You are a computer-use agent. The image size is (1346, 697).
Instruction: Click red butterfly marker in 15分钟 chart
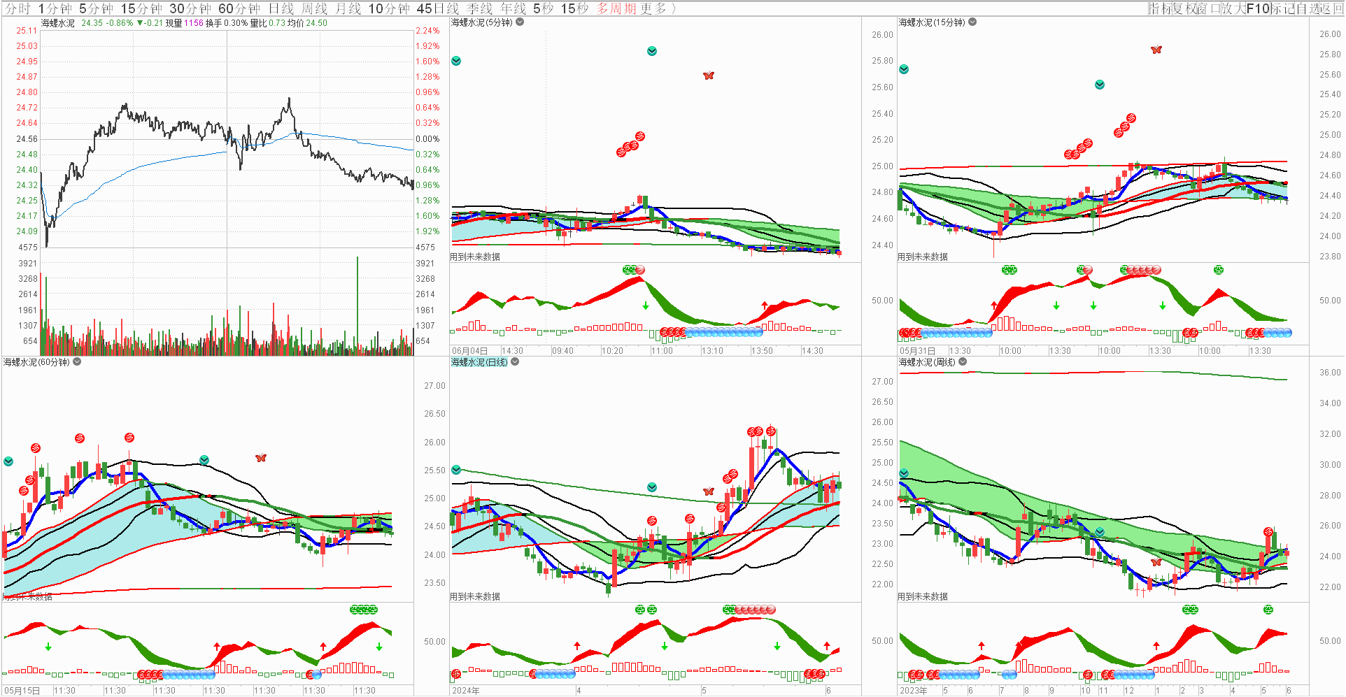click(x=1156, y=50)
